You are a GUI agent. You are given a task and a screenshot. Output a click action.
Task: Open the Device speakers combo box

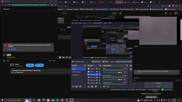click(x=124, y=62)
